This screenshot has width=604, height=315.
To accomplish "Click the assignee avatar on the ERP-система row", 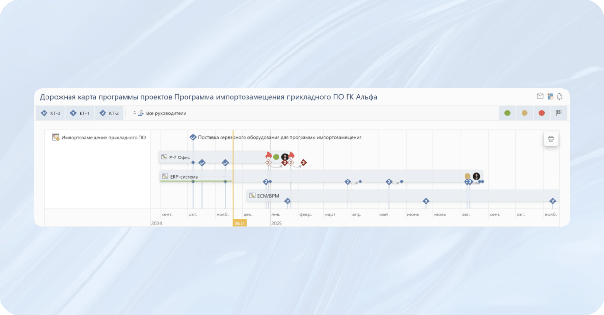I will click(x=476, y=176).
